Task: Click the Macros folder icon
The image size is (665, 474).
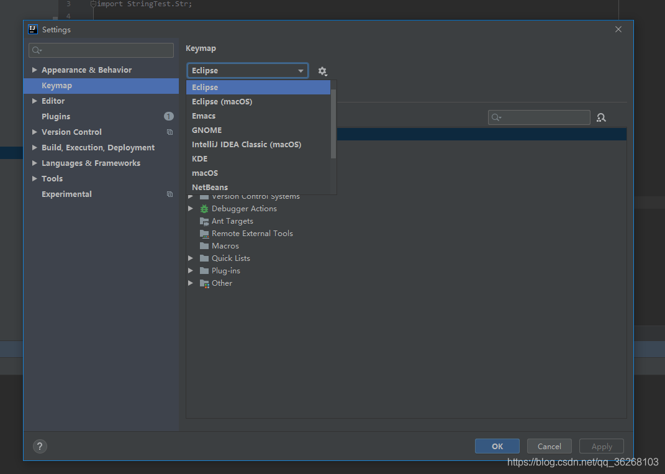Action: pos(204,246)
